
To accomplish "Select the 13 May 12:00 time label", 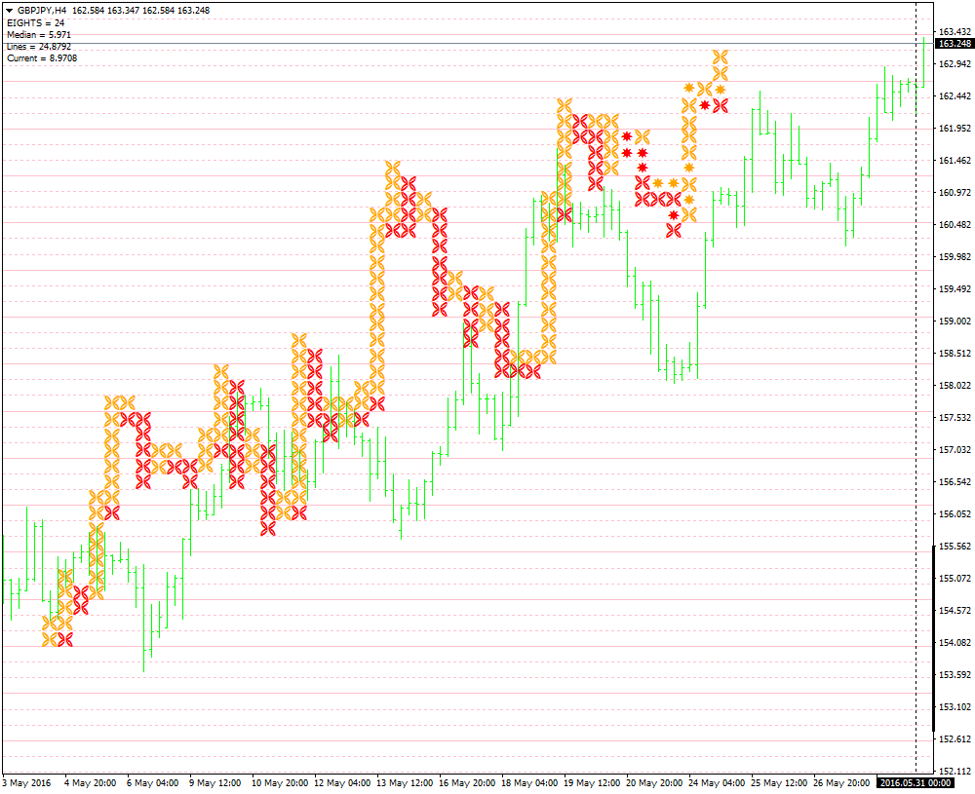I will point(405,783).
